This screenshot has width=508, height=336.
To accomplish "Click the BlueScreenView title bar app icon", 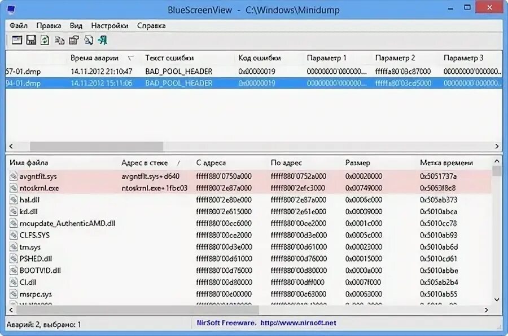I will 11,10.
